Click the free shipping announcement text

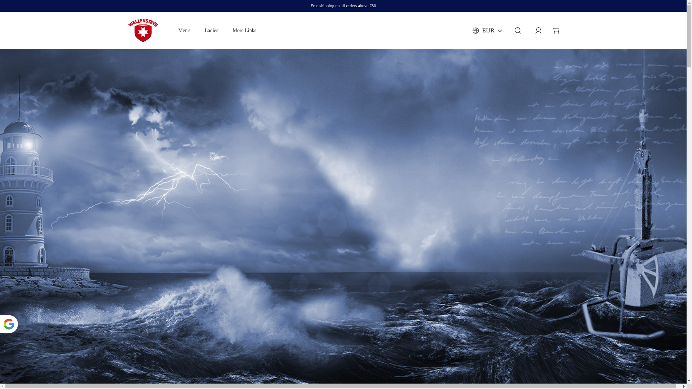(343, 6)
